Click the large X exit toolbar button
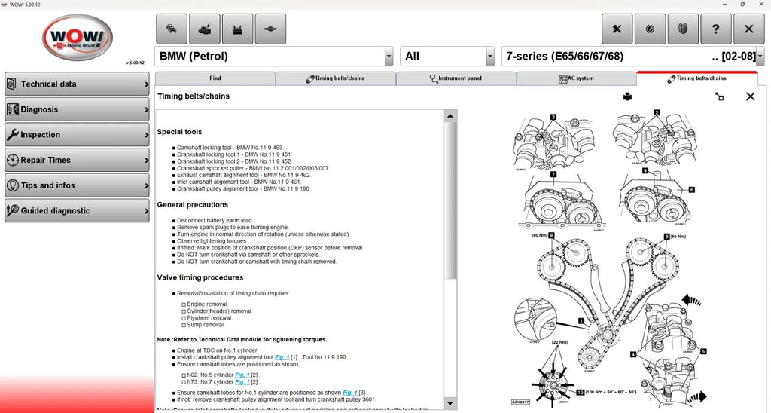Viewport: 771px width, 413px height. pos(749,29)
